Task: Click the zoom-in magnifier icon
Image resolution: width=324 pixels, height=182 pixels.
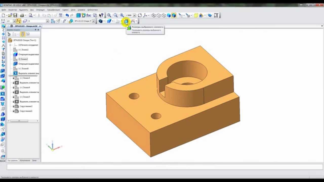Action: pos(109,15)
